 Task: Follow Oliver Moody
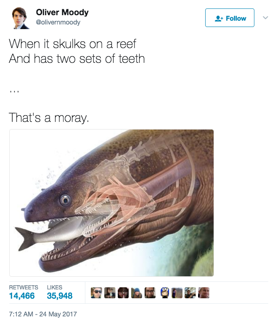(230, 18)
